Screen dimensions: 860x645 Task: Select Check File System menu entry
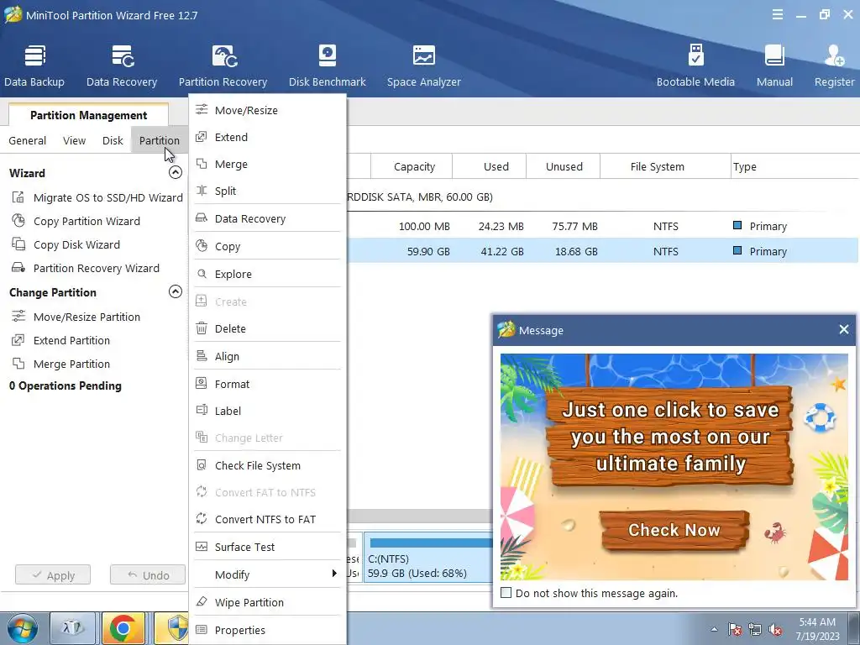[x=267, y=465]
